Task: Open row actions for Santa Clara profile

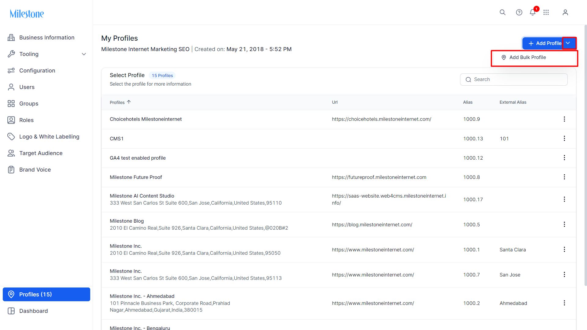Action: click(564, 249)
